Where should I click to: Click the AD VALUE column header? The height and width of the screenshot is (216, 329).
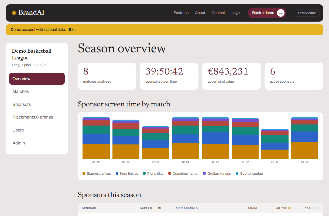click(x=284, y=208)
